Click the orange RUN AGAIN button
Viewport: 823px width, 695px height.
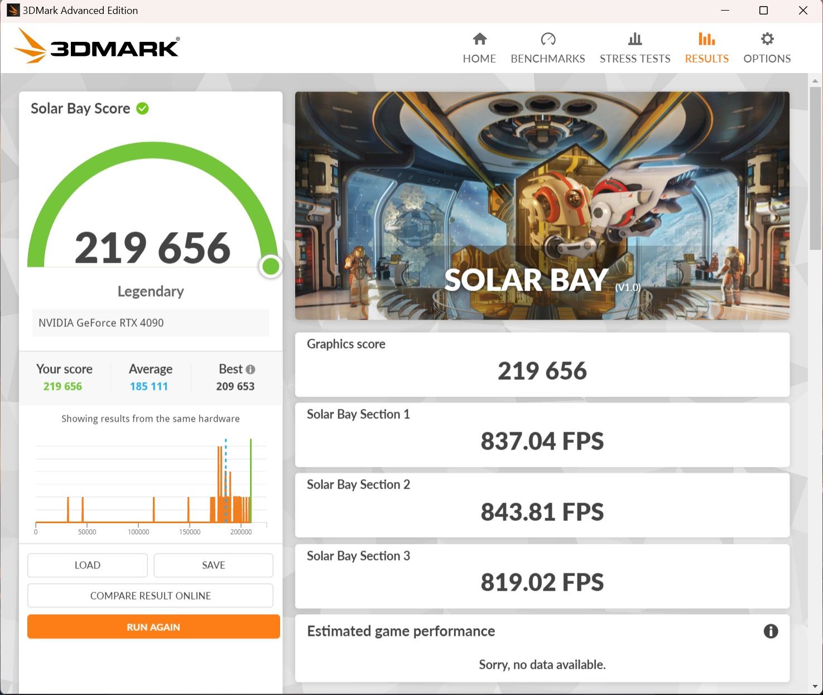point(153,627)
